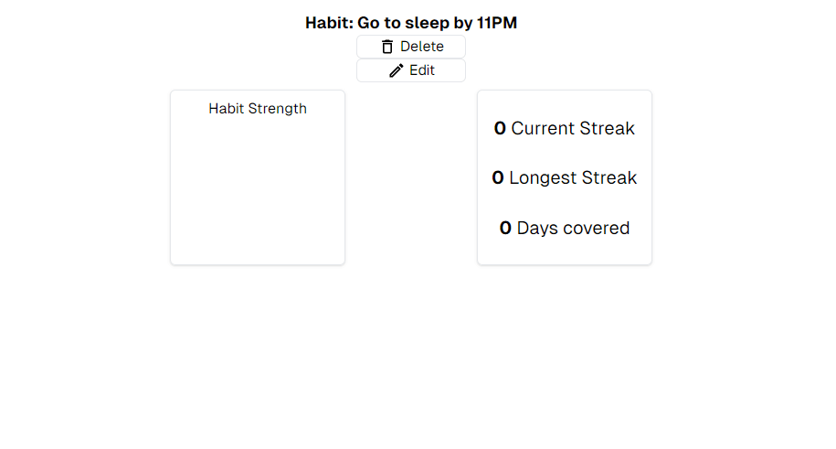Click the Longest Streak zero value
Viewport: 836px width, 449px height.
tap(497, 177)
